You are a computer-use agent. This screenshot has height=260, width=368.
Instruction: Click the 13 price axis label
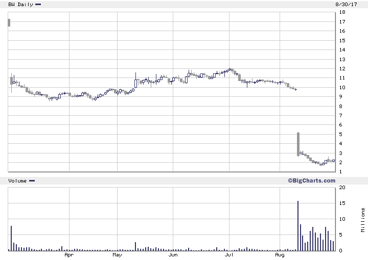tap(342, 59)
